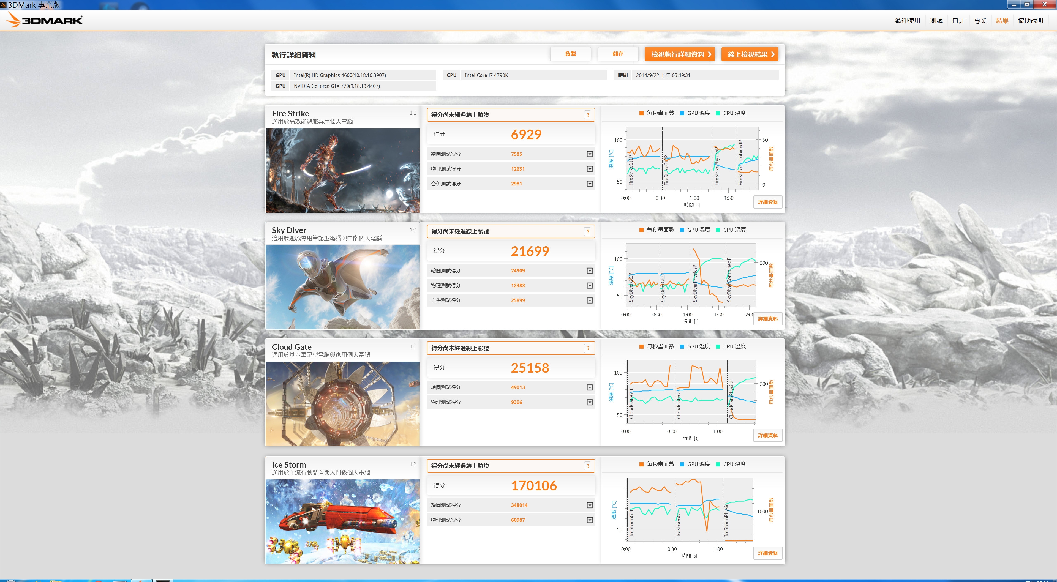
Task: Expand Fire Strike 物理測試得分 12631 row
Action: (590, 169)
